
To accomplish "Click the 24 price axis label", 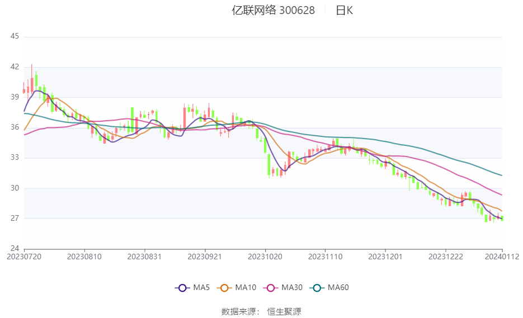I will coord(15,248).
